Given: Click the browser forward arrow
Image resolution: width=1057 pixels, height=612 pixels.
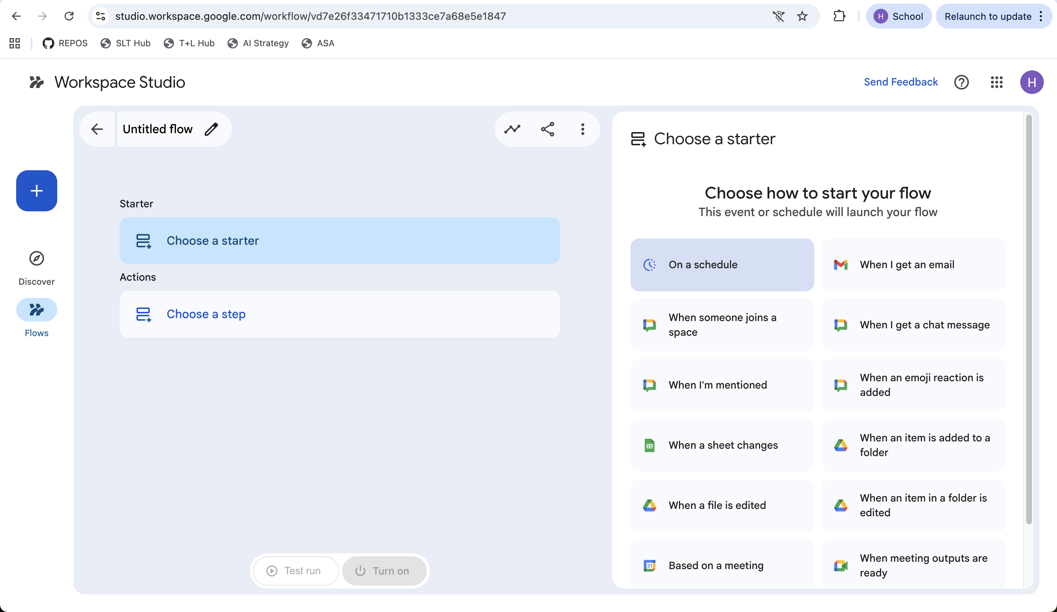Looking at the screenshot, I should click(x=42, y=17).
